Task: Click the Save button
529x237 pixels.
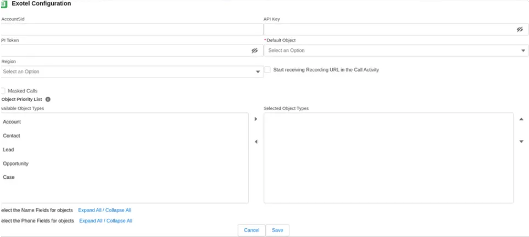Action: [x=277, y=230]
